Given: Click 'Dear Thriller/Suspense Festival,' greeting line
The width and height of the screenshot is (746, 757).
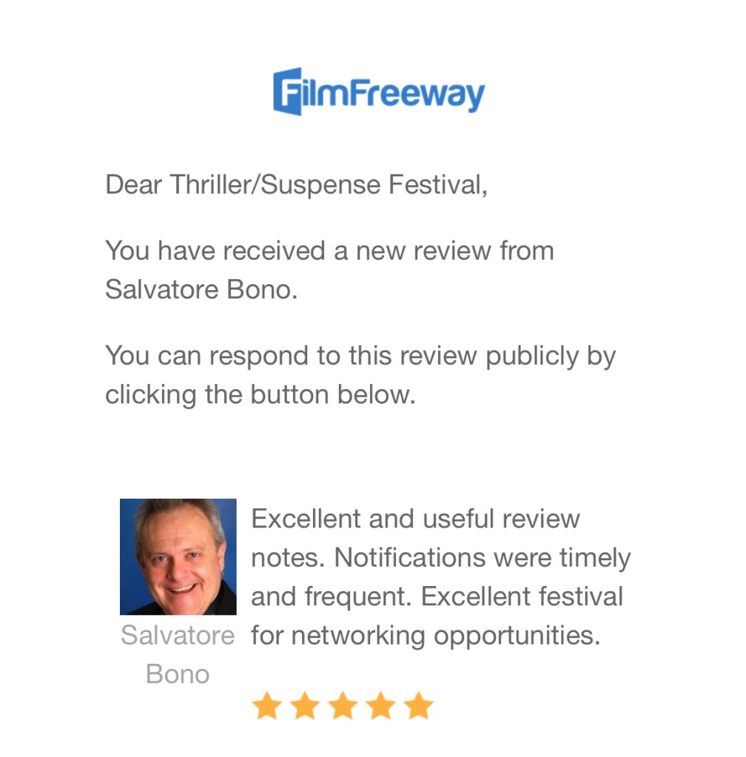Looking at the screenshot, I should coord(296,184).
